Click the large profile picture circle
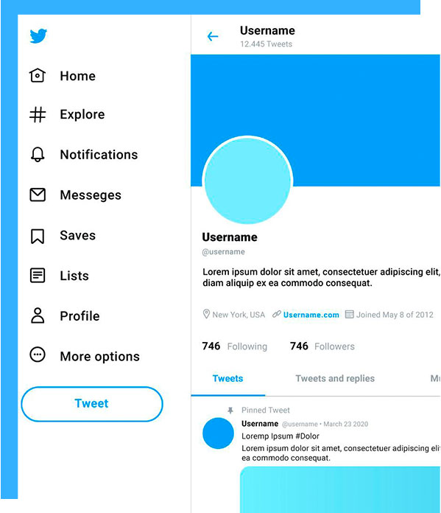The width and height of the screenshot is (441, 513). click(x=247, y=181)
